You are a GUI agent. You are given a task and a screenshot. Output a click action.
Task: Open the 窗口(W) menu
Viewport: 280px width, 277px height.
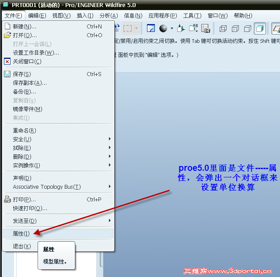point(217,16)
